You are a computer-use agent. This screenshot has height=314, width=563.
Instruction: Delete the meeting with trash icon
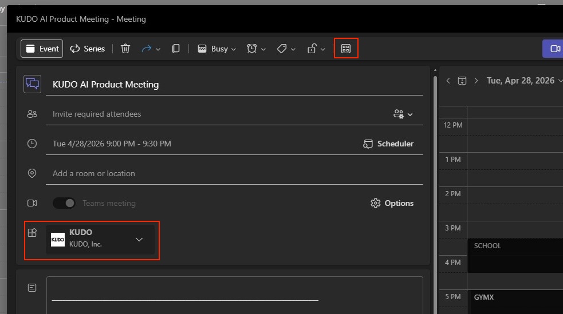point(125,49)
